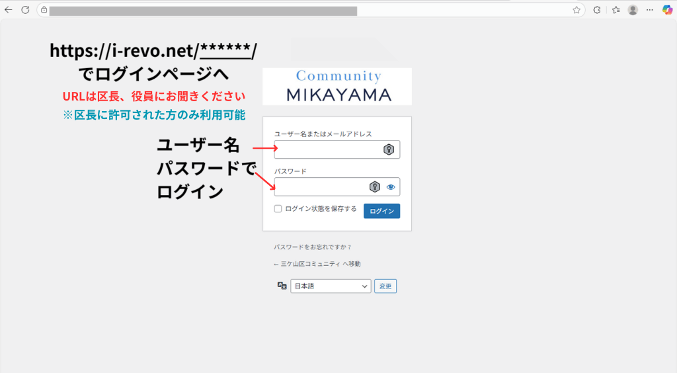The width and height of the screenshot is (677, 373).
Task: Open the user profile avatar icon
Action: (x=633, y=10)
